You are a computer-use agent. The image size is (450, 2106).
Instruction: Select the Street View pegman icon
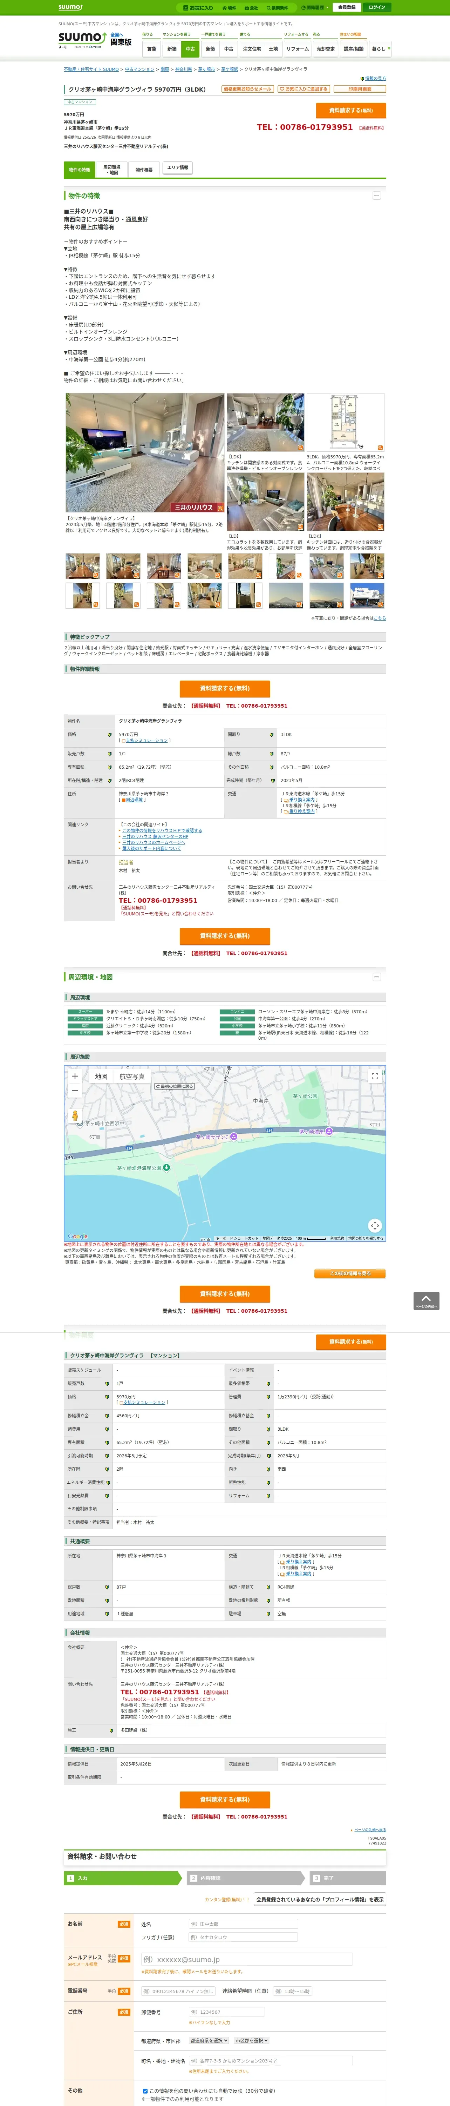(75, 1116)
